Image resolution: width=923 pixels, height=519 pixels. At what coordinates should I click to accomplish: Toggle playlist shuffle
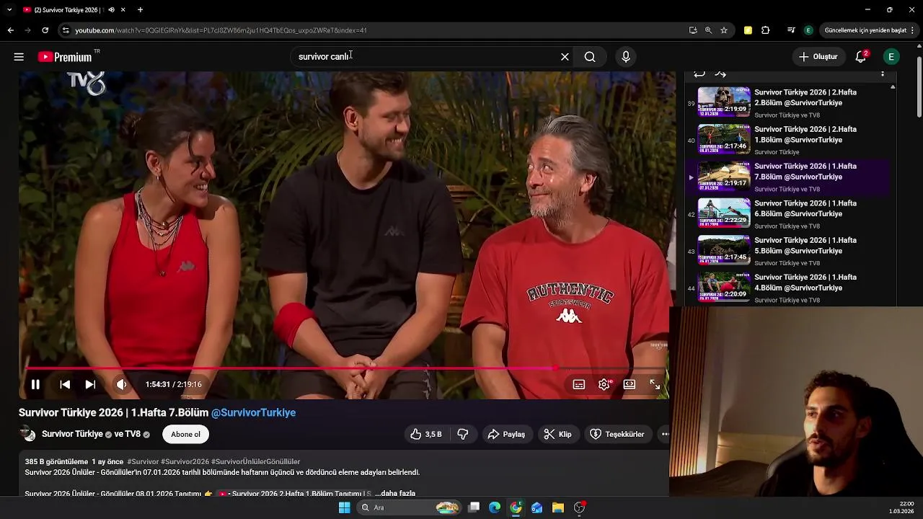point(720,74)
